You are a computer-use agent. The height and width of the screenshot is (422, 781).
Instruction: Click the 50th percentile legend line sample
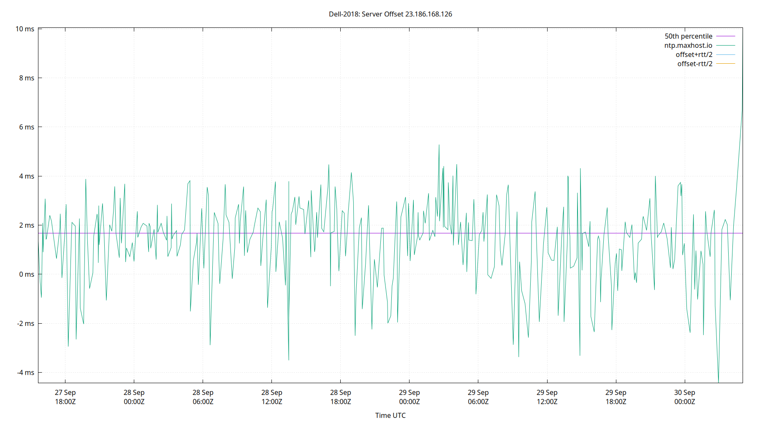pos(726,36)
